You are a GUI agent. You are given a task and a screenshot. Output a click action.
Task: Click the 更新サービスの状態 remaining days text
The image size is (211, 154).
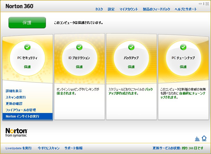pyautogui.click(x=178, y=148)
